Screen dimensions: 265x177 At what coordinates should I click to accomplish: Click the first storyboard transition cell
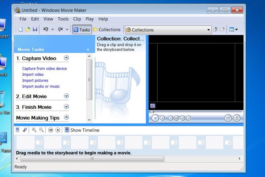pyautogui.click(x=39, y=142)
